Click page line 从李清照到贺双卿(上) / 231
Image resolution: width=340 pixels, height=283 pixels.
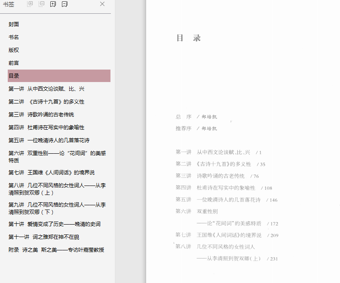pos(237,259)
